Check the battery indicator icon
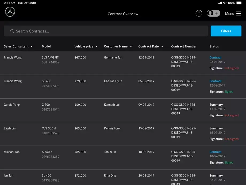Image resolution: width=246 pixels, height=185 pixels. [x=239, y=3]
